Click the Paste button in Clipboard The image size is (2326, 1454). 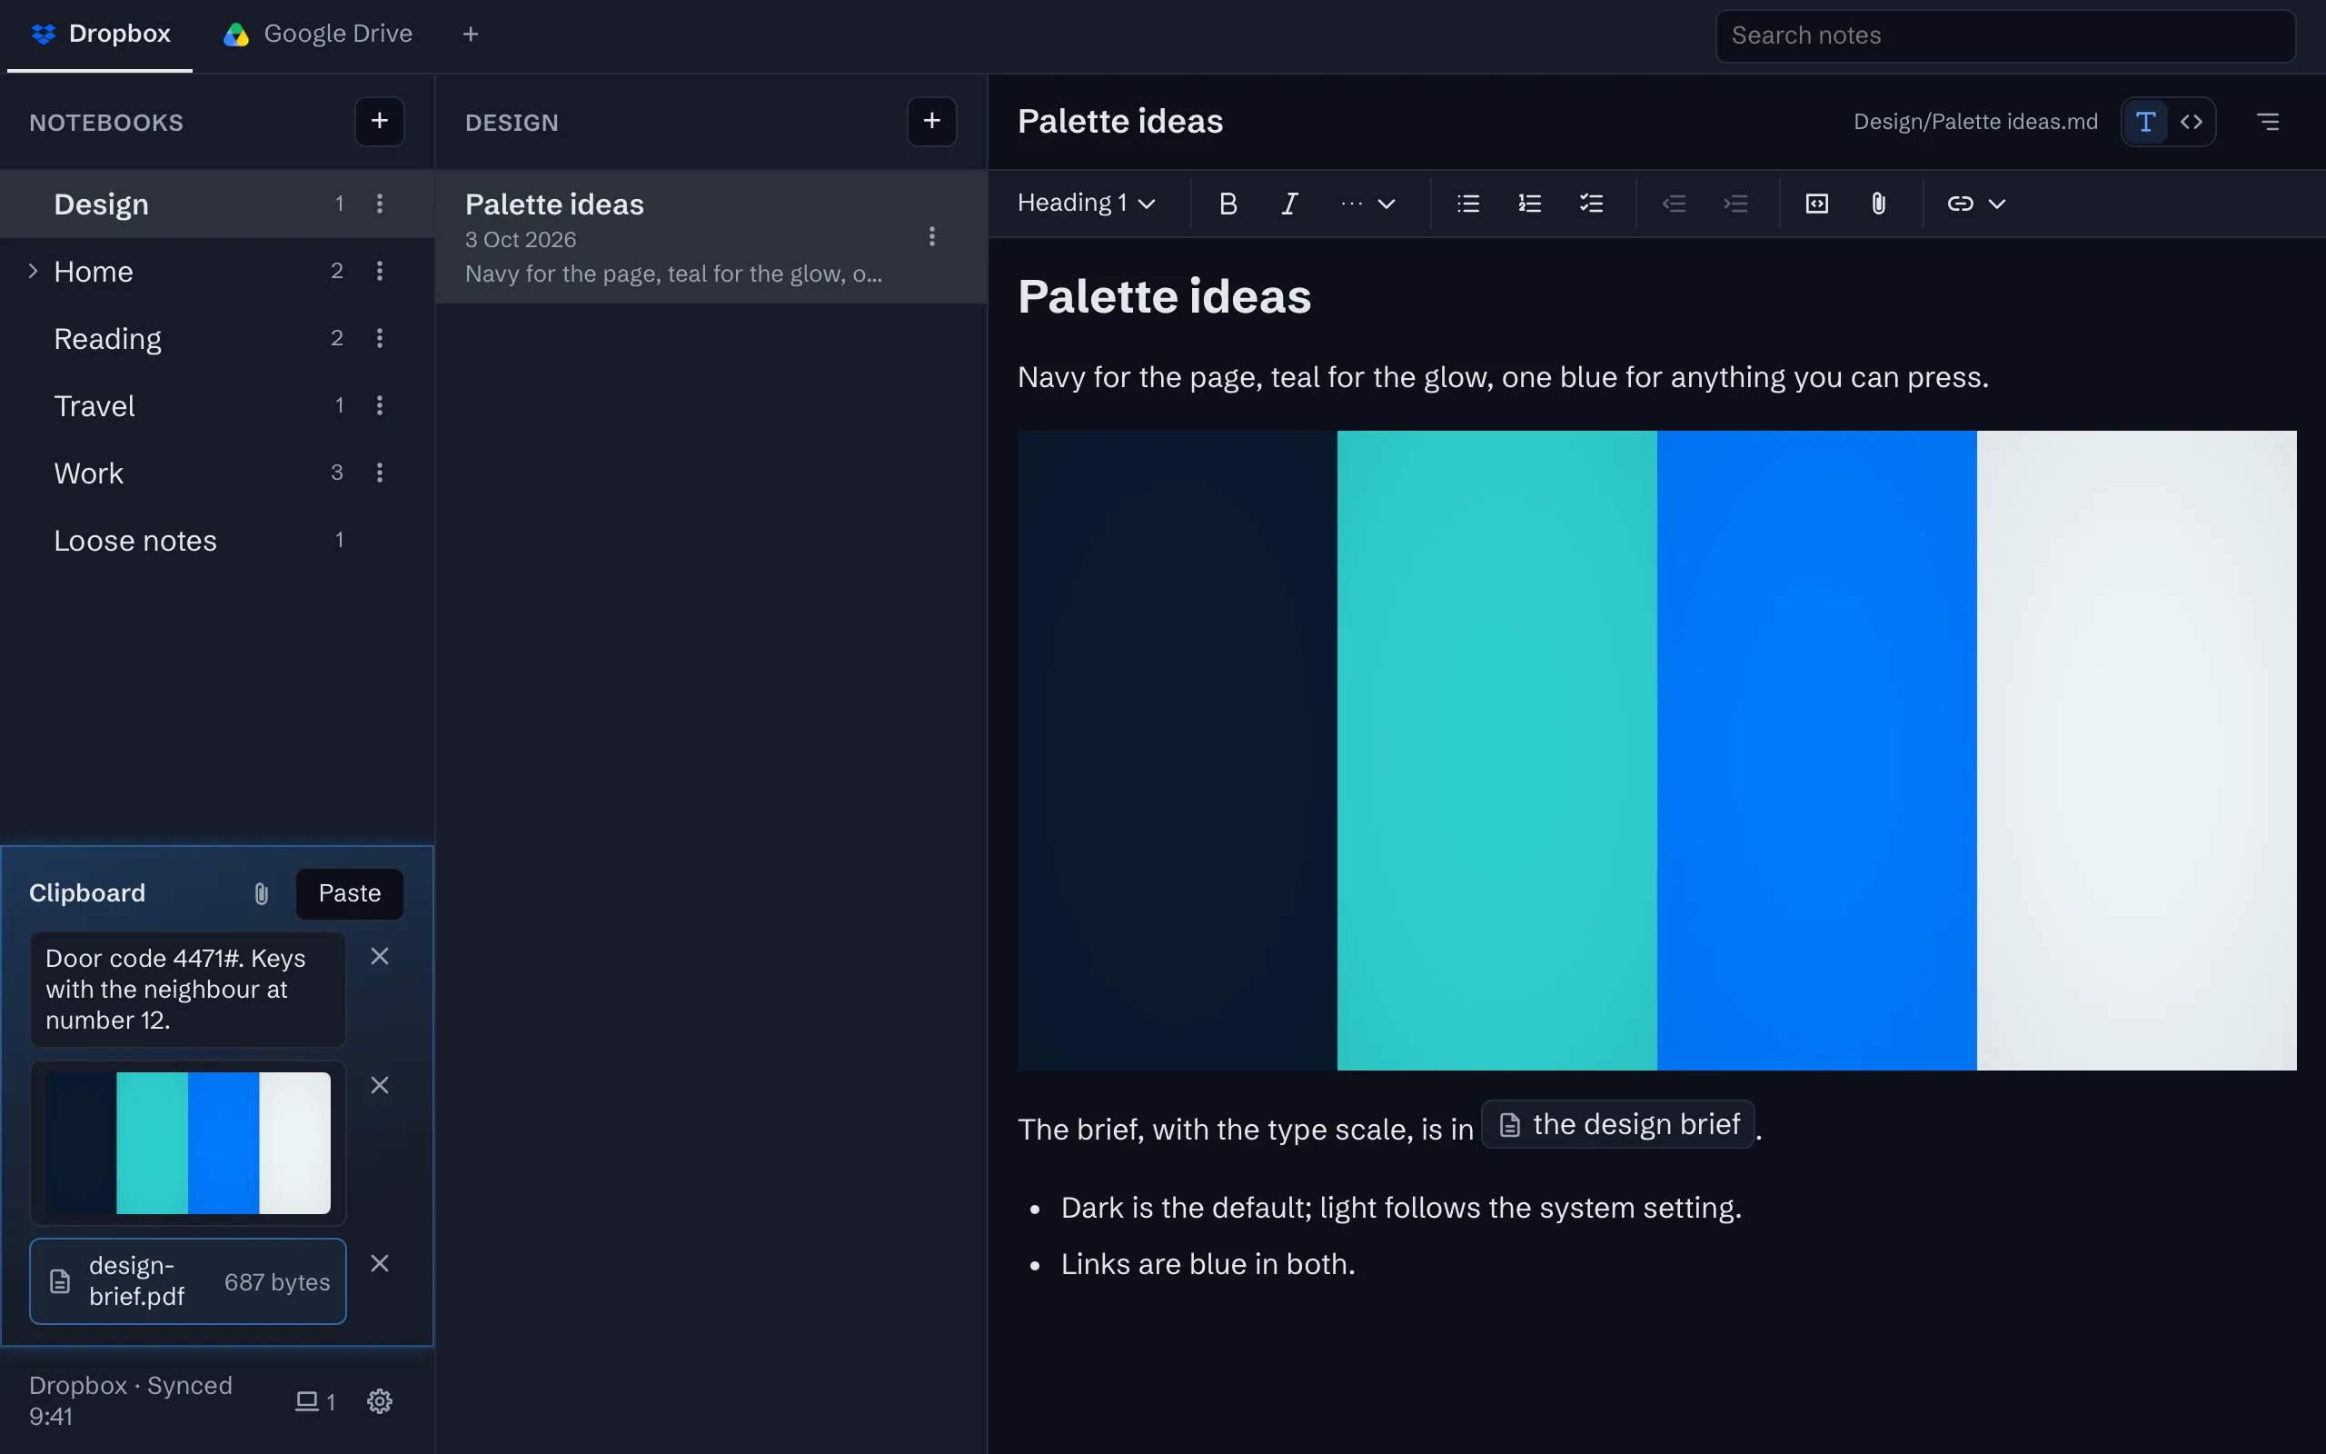pyautogui.click(x=350, y=893)
